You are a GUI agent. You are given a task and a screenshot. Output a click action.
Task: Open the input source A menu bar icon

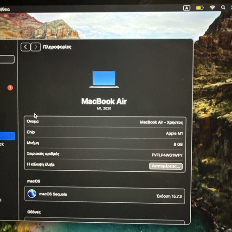pyautogui.click(x=187, y=8)
